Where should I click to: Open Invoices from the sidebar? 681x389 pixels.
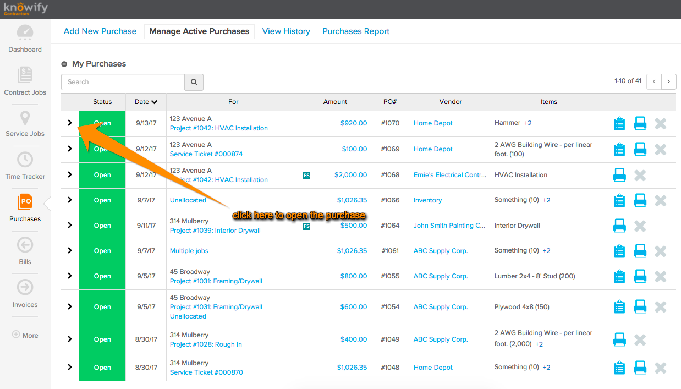click(x=25, y=294)
